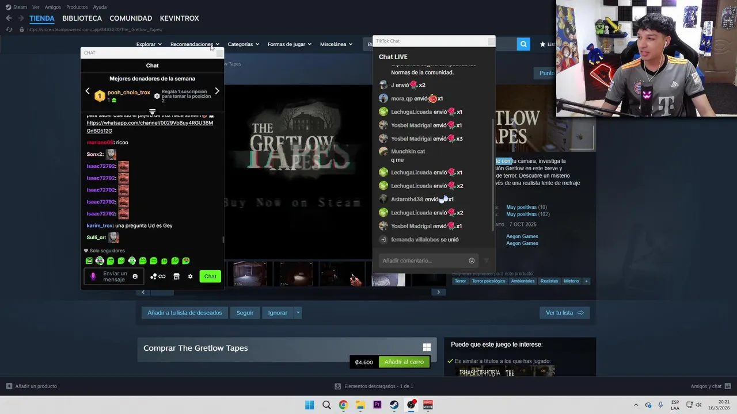Open Voicemeeter from taskbar
The image size is (737, 414).
coord(428,405)
